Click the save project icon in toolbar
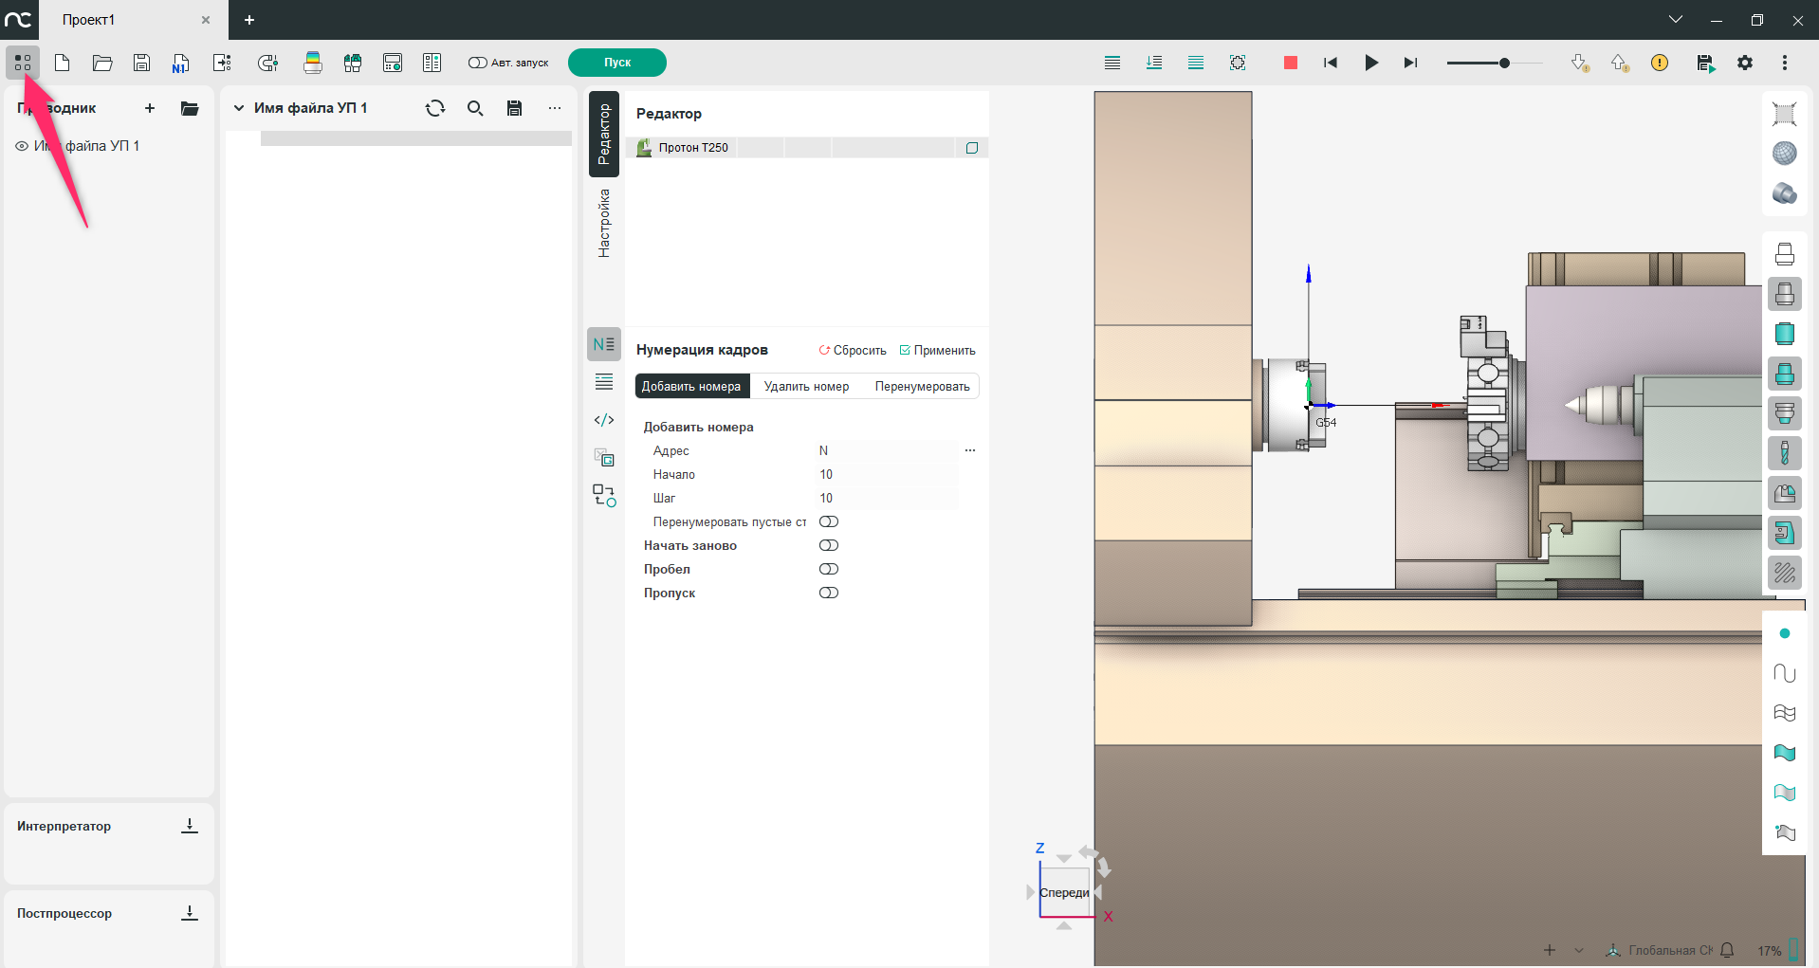 141,63
